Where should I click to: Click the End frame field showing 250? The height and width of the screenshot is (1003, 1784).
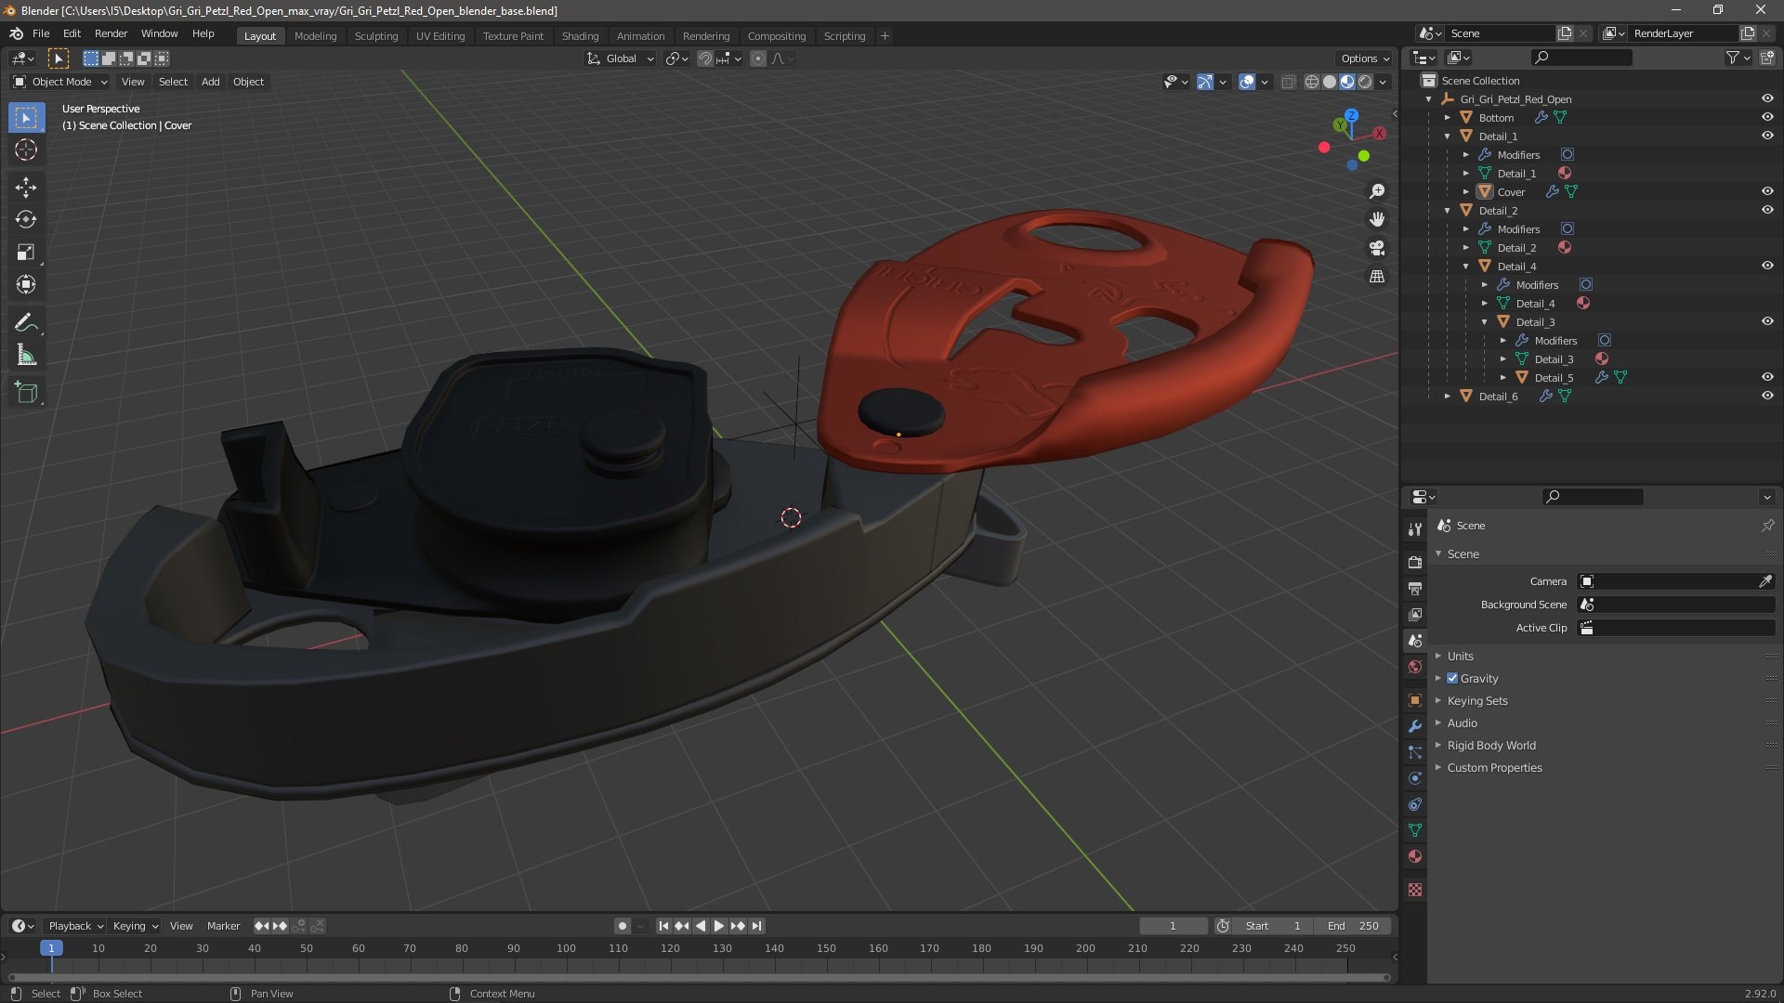tap(1353, 926)
